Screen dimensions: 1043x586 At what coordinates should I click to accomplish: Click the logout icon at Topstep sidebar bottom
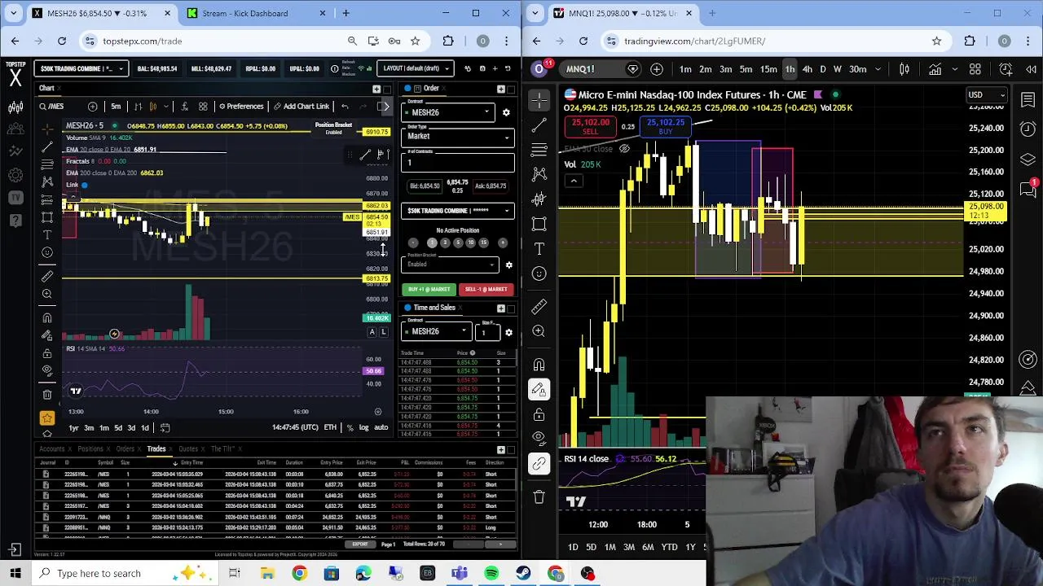click(15, 550)
